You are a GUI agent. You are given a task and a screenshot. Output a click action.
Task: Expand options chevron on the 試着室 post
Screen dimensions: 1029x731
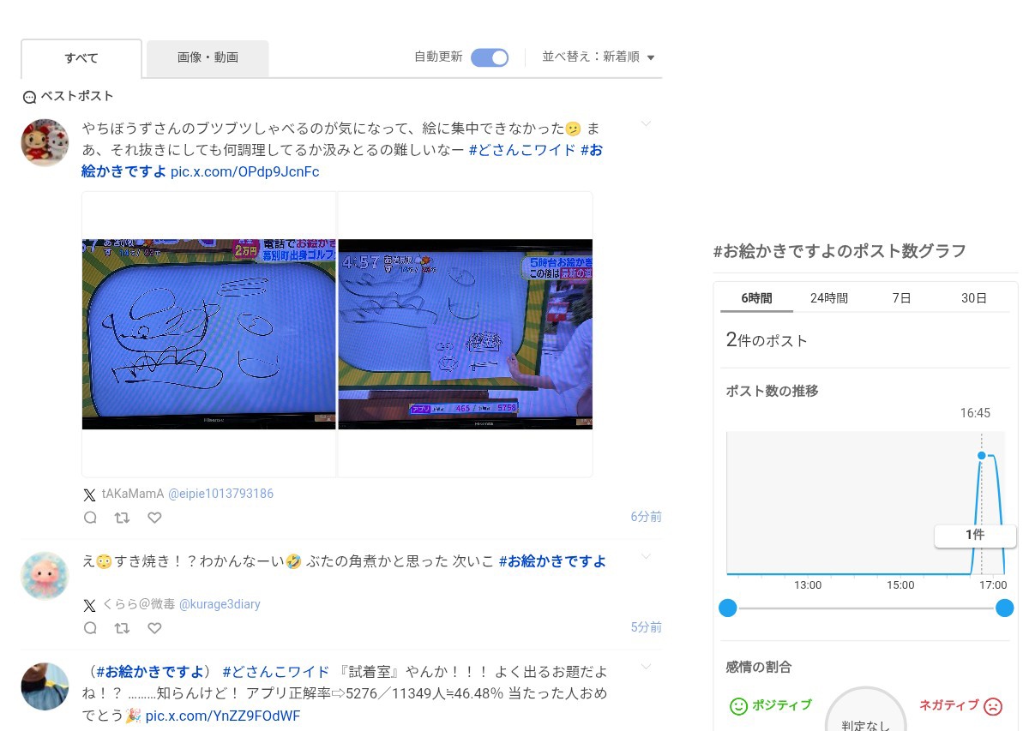(647, 667)
